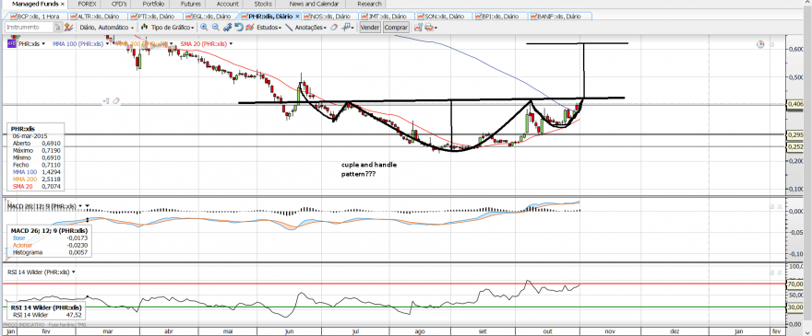Click the Vender button
The image size is (812, 336).
pos(369,27)
